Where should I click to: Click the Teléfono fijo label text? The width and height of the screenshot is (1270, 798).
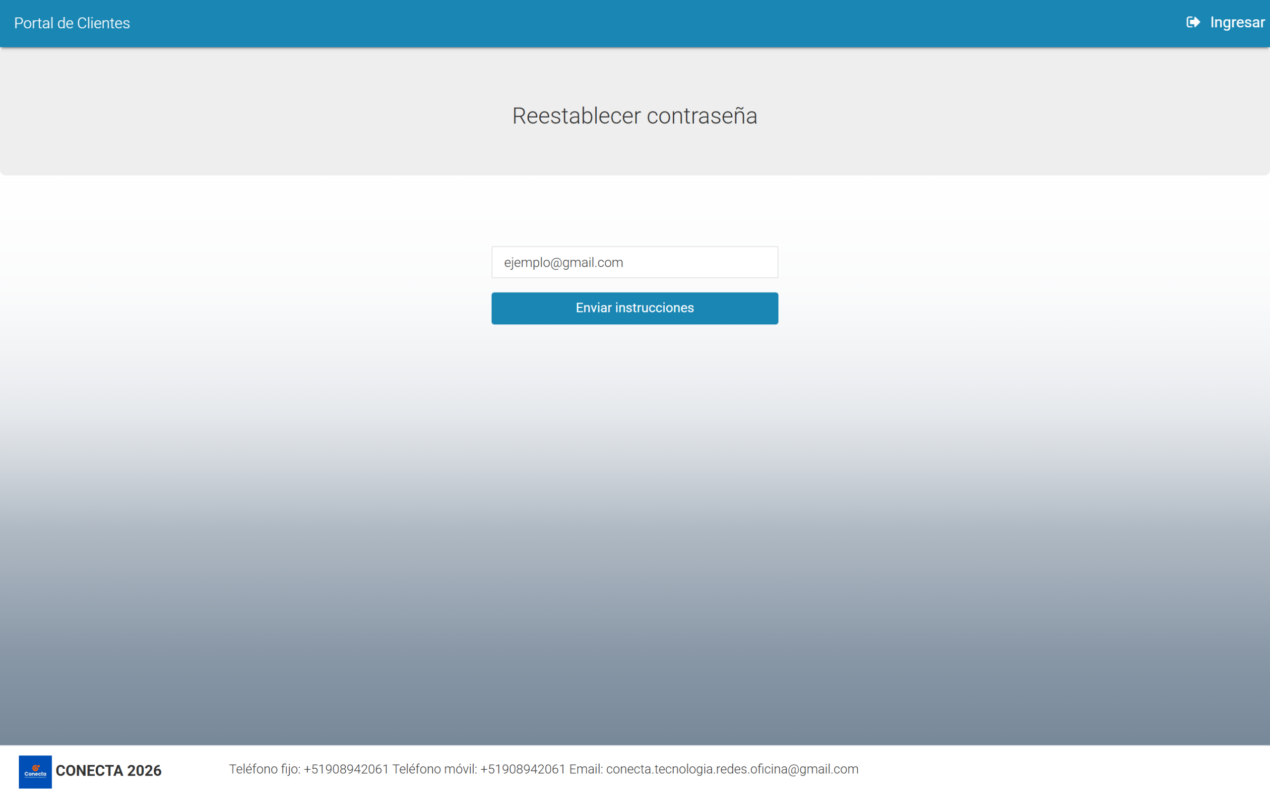click(264, 769)
